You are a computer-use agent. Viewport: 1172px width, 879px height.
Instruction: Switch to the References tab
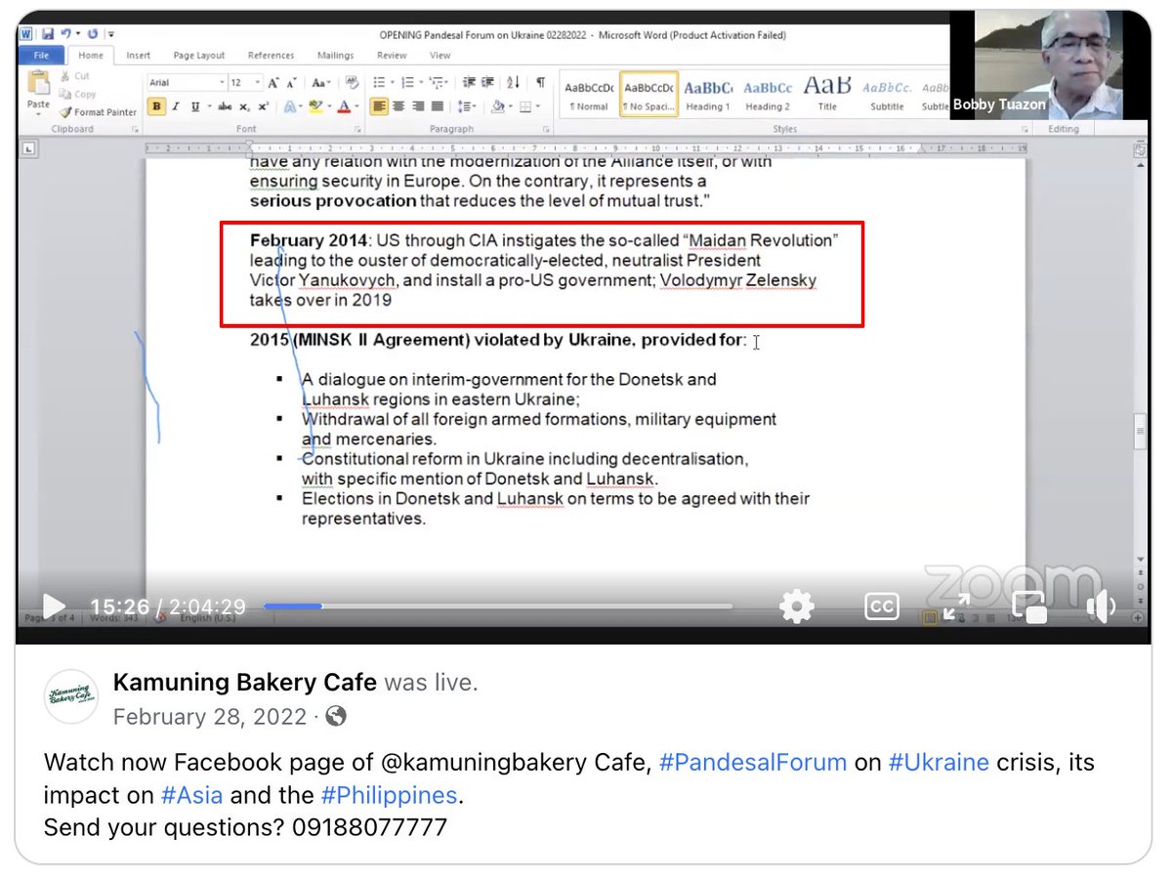[x=271, y=56]
